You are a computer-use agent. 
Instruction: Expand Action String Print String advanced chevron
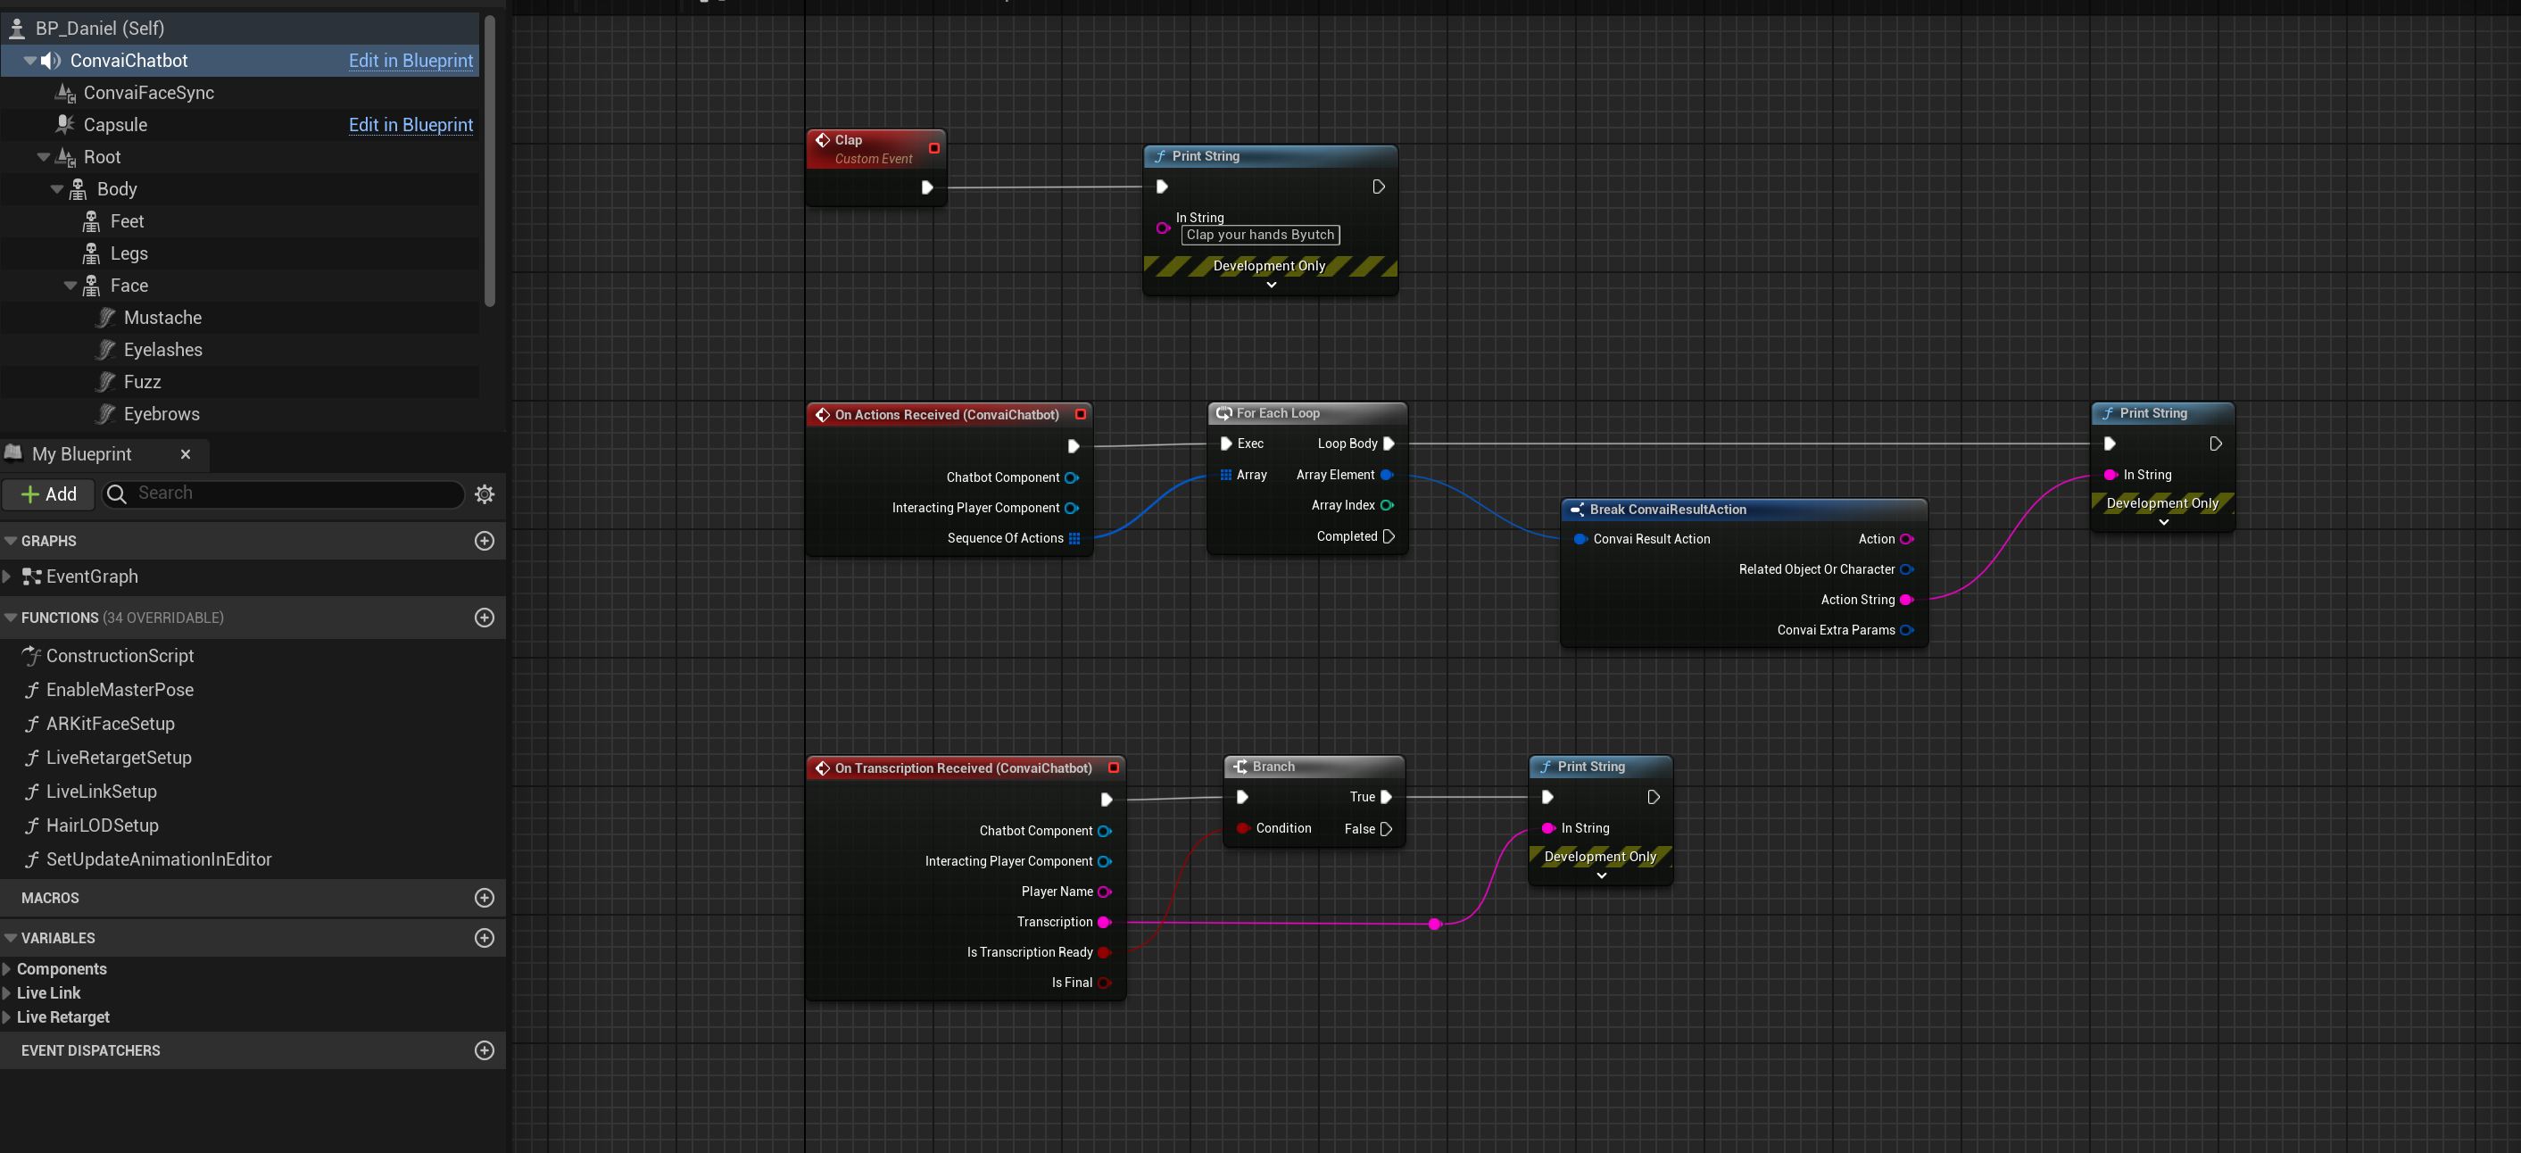click(x=2164, y=523)
